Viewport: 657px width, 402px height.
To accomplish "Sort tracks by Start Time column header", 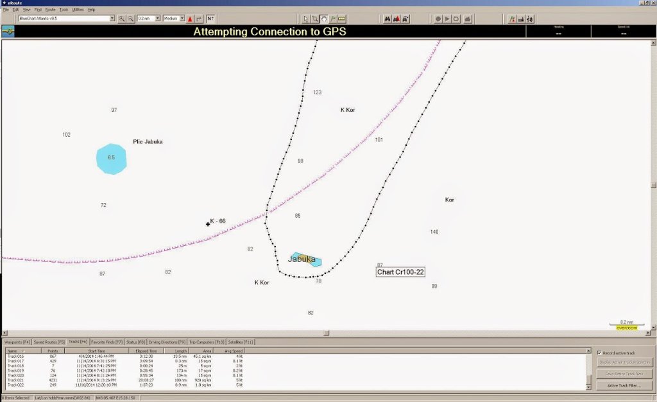I will point(96,351).
